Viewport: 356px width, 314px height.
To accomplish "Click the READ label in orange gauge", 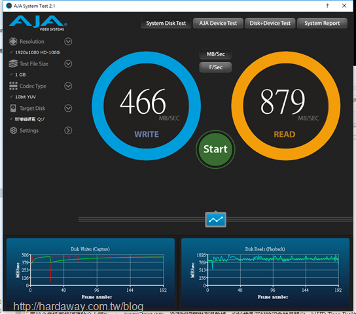I will pyautogui.click(x=285, y=134).
